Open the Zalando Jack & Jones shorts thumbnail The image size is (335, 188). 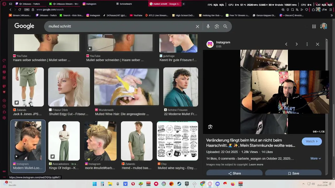28,87
